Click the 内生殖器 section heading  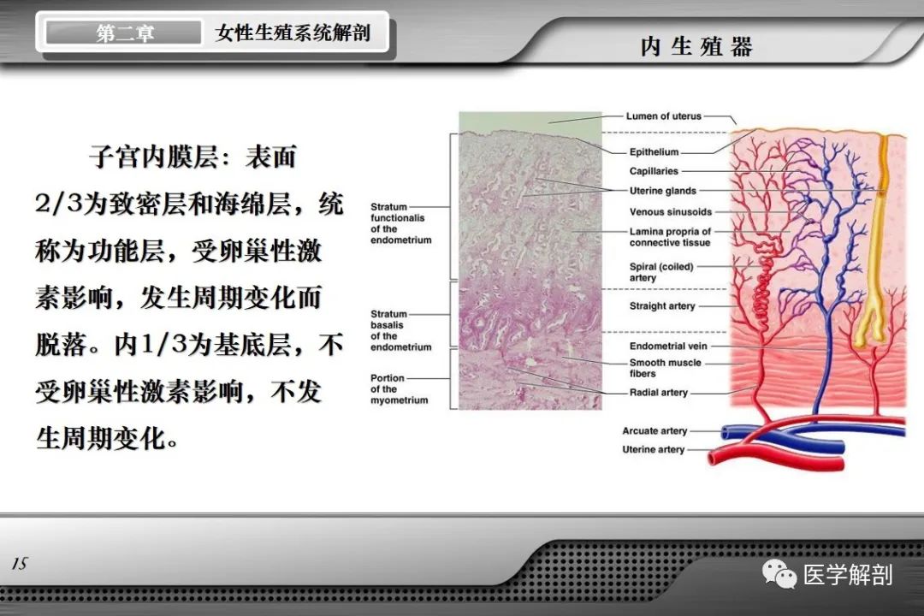(697, 46)
